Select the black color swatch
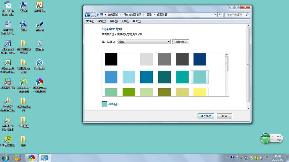Viewport: 289px width, 162px height. 111,59
